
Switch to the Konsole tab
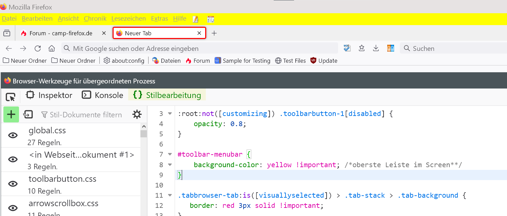tap(102, 95)
